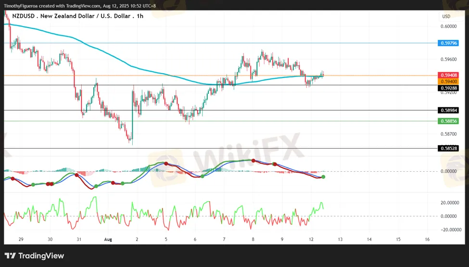Click the green MACD crossover dot at far right

tap(323, 177)
